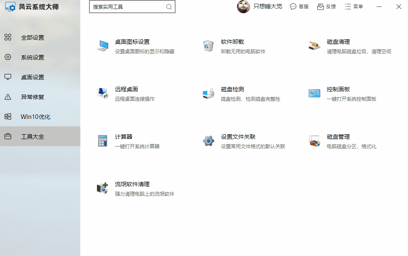Image resolution: width=408 pixels, height=256 pixels.
Task: Click the user avatar picture
Action: pyautogui.click(x=244, y=7)
